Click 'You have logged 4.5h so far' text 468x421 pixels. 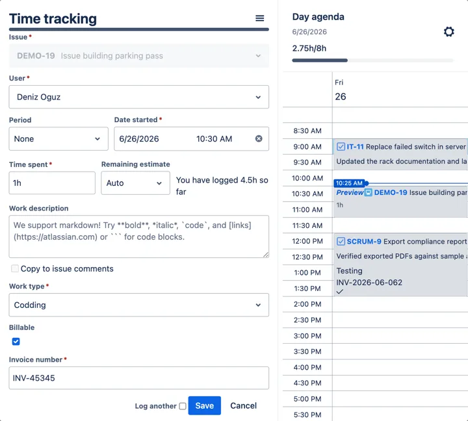[222, 186]
